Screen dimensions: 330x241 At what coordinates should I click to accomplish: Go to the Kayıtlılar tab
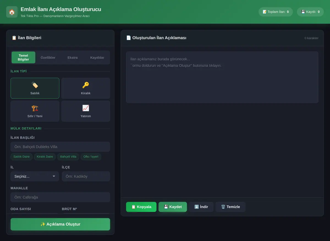(x=97, y=58)
